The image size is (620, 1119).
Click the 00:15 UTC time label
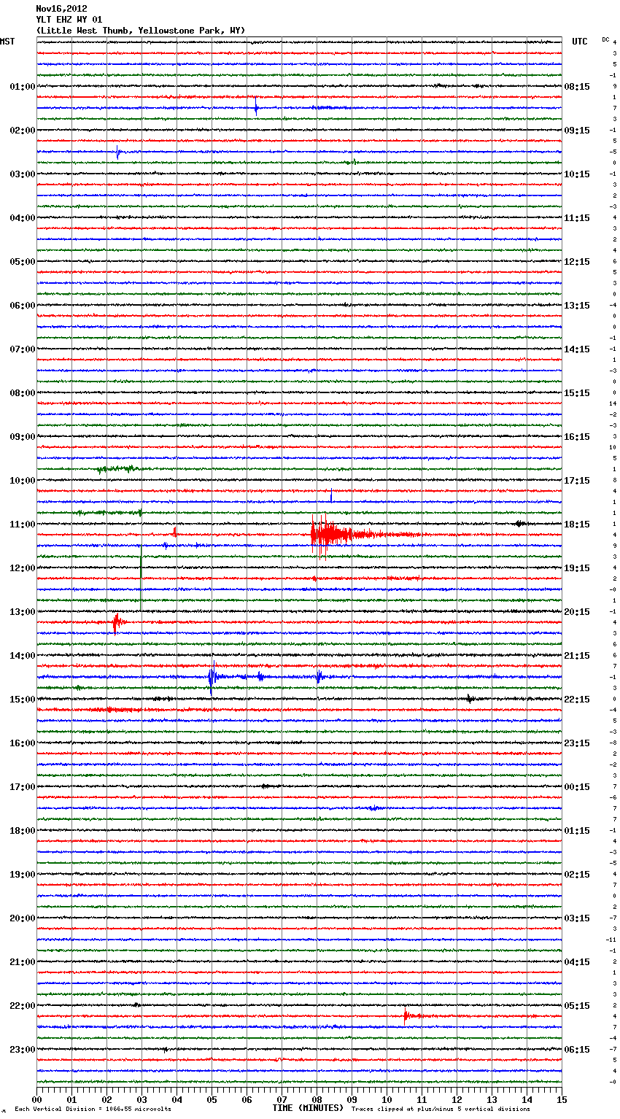[x=577, y=787]
